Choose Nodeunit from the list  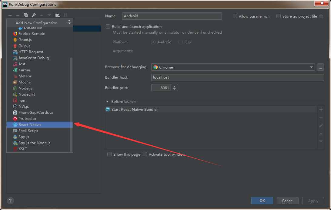click(x=40, y=94)
